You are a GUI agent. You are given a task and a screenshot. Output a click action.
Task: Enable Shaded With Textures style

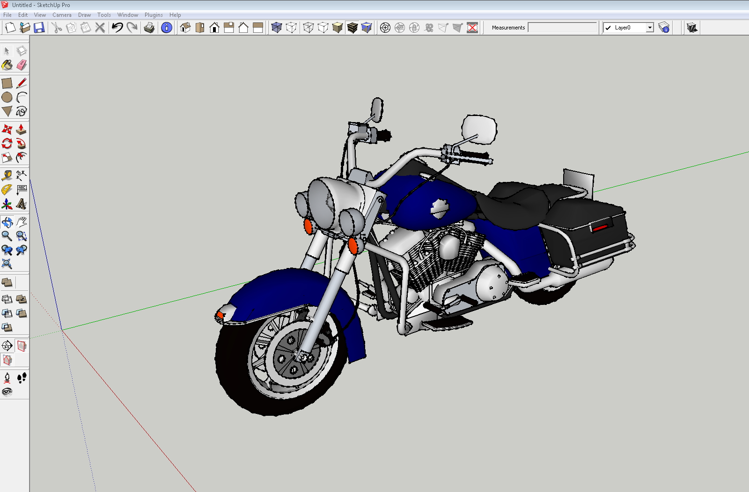(x=352, y=28)
